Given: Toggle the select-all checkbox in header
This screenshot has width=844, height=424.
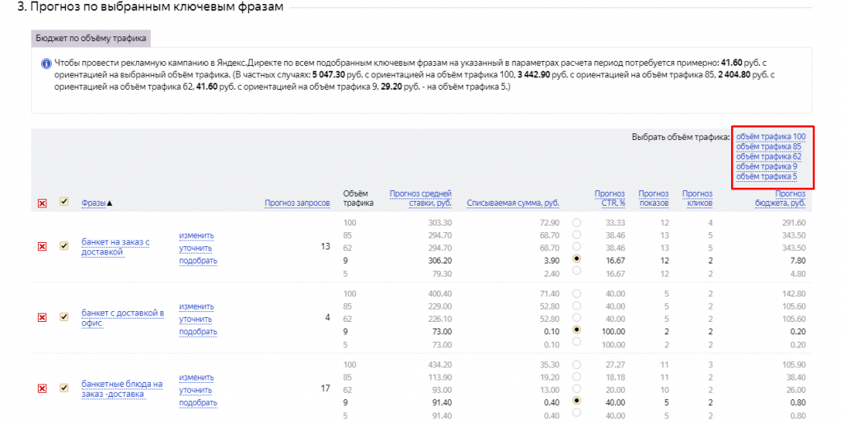Looking at the screenshot, I should point(64,203).
